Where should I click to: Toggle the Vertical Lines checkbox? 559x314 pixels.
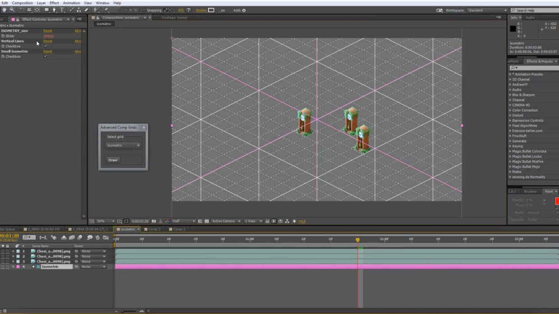pos(46,46)
